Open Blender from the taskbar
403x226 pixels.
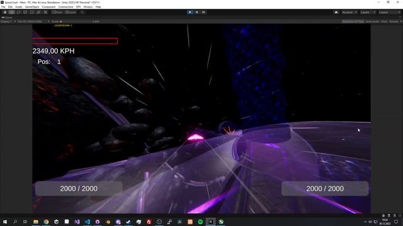[x=108, y=222]
